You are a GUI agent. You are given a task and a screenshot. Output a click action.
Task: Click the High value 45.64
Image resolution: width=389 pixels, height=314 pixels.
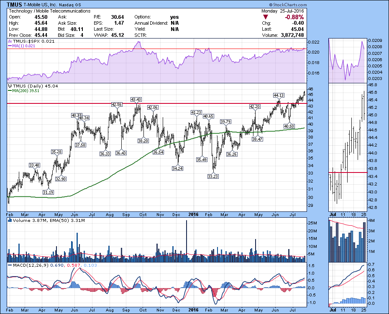pyautogui.click(x=41, y=23)
